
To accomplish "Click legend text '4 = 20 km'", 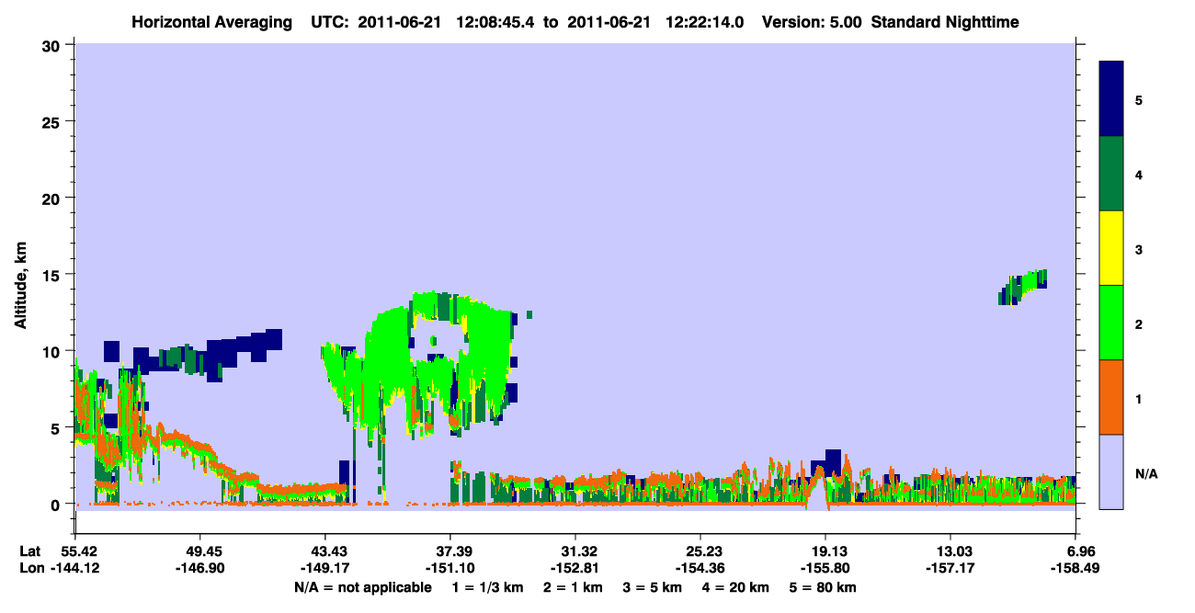I will [737, 587].
